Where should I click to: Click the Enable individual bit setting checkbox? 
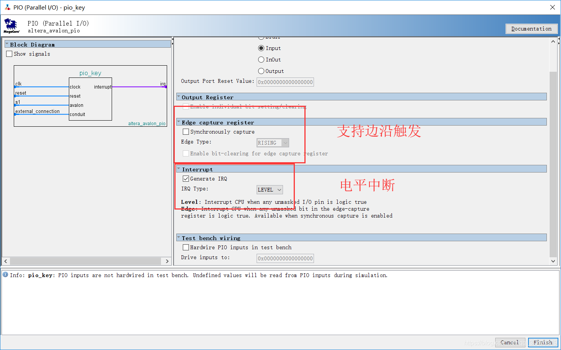[186, 106]
